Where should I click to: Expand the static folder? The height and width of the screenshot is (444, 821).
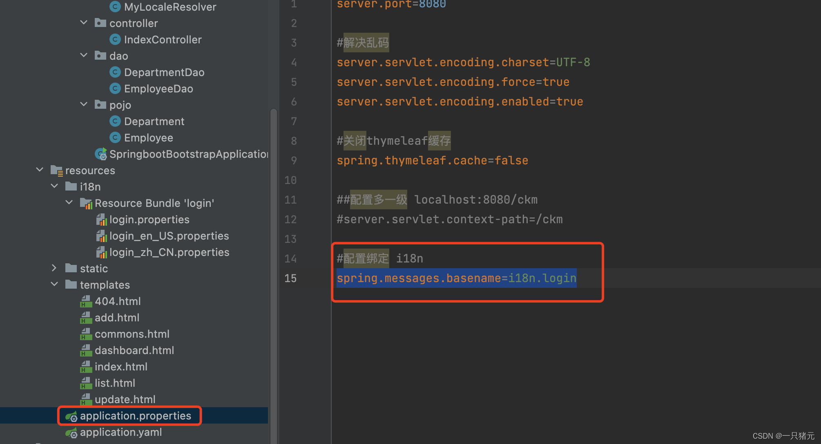[54, 268]
